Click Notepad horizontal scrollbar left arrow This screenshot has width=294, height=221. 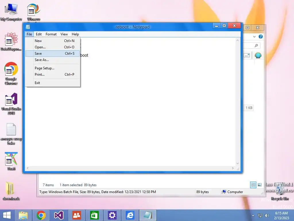pos(28,168)
